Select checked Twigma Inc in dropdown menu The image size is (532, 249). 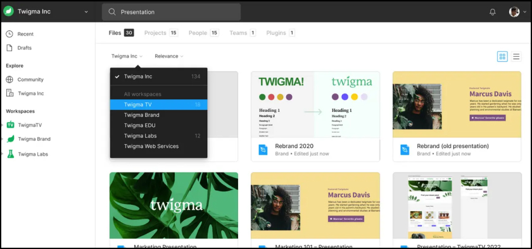point(158,76)
